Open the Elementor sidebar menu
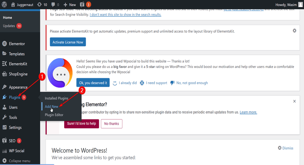The width and height of the screenshot is (304, 165). point(17,44)
